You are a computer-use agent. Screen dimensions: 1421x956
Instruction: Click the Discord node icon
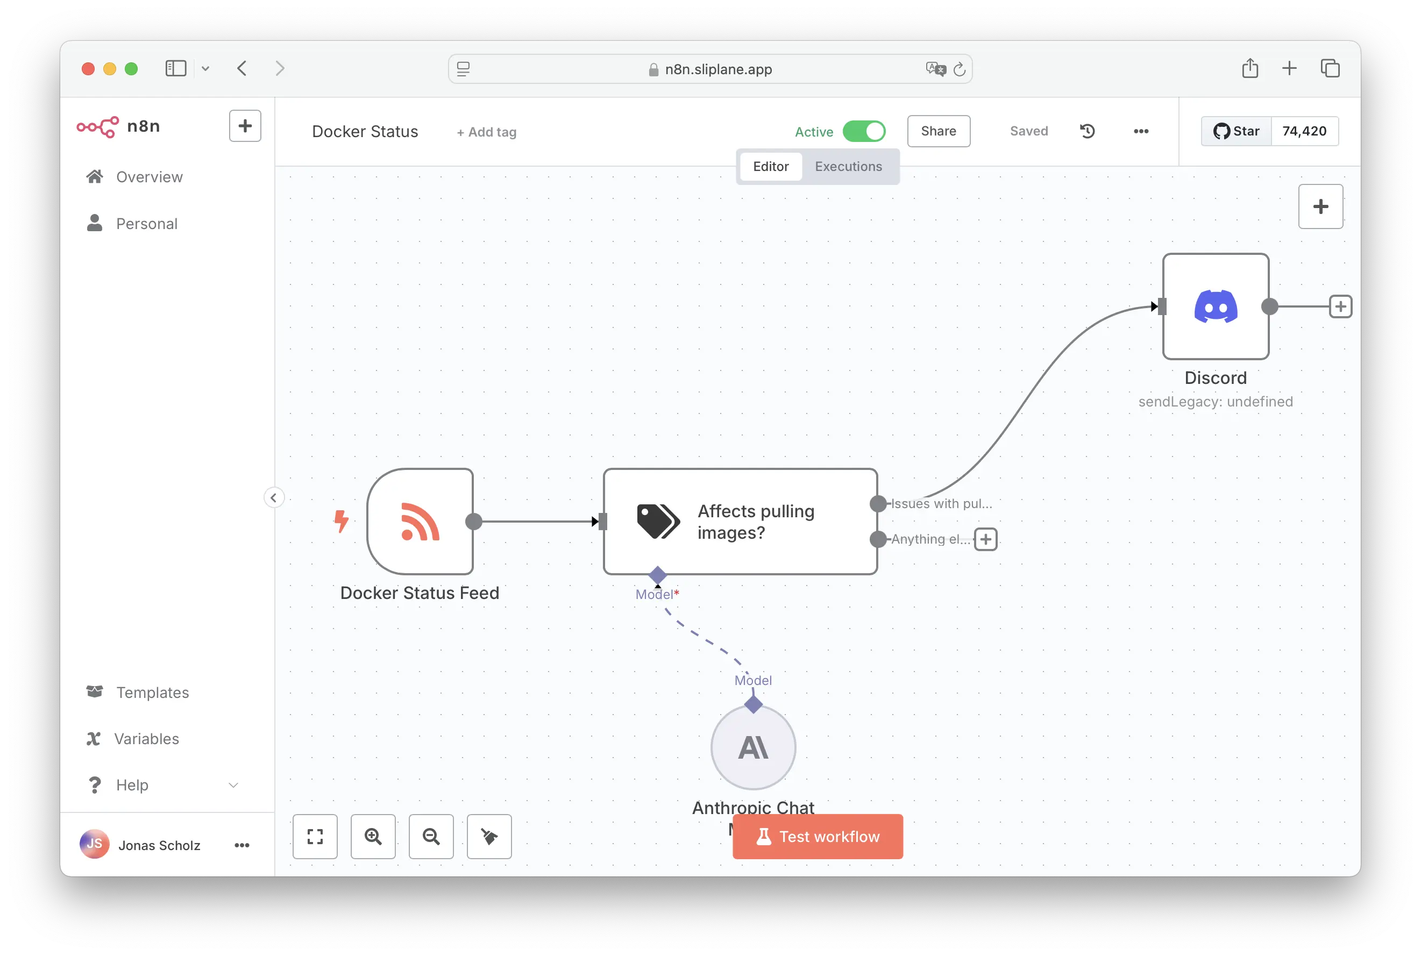coord(1215,306)
